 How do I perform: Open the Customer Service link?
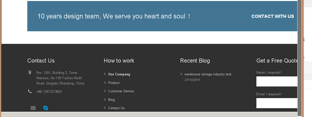[x=121, y=91]
